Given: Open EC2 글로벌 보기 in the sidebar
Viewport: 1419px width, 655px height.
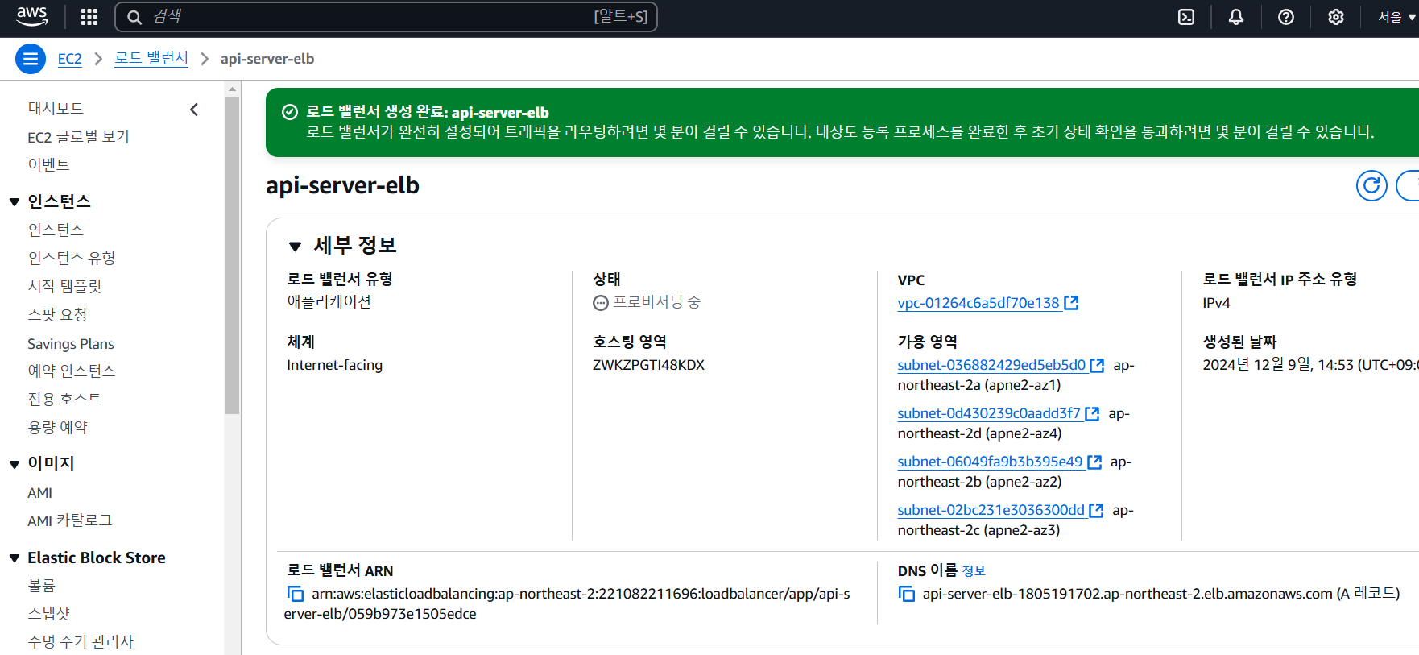Looking at the screenshot, I should (78, 136).
